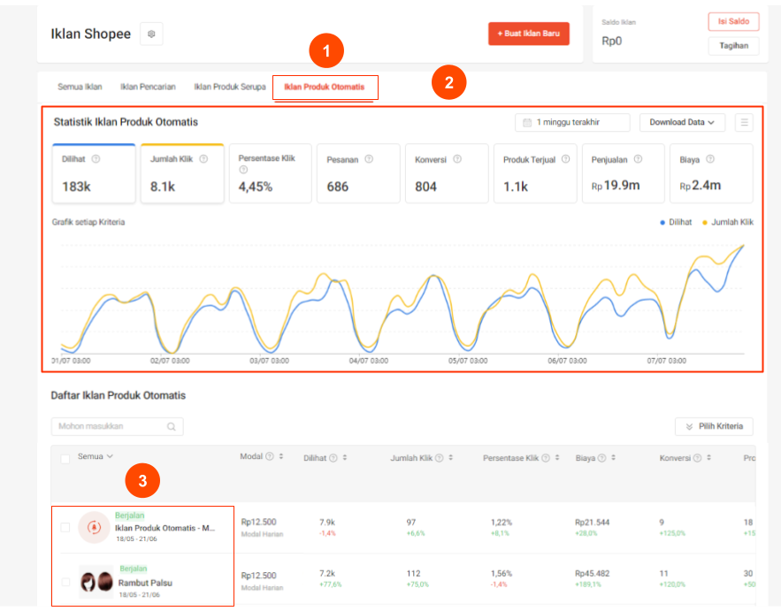Sort the table by the Jumlah Klik column

[451, 458]
